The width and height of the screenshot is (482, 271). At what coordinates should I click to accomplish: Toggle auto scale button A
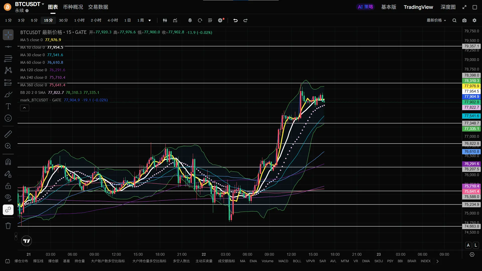[468, 245]
